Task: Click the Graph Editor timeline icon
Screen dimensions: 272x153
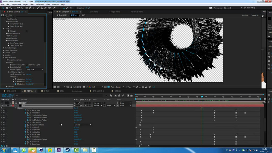Action: 132,95
